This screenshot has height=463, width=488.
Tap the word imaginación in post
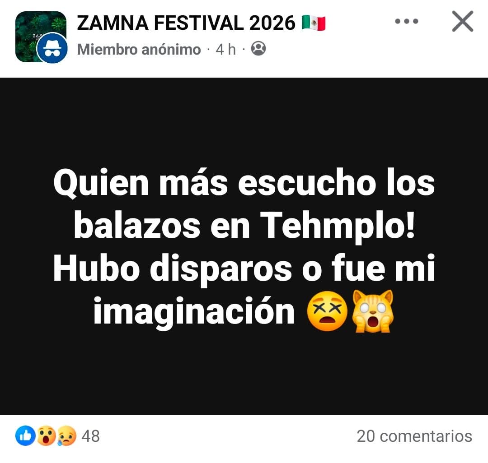[x=194, y=311]
